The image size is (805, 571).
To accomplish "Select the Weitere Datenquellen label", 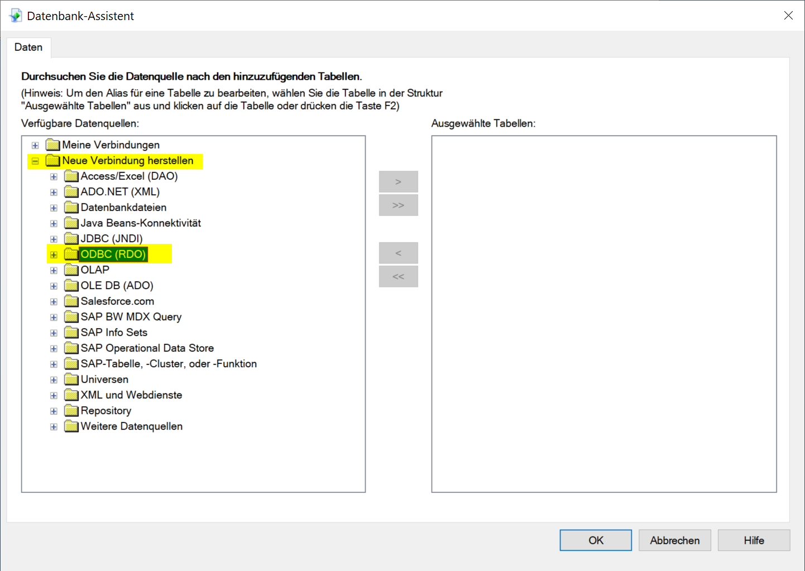I will tap(132, 426).
